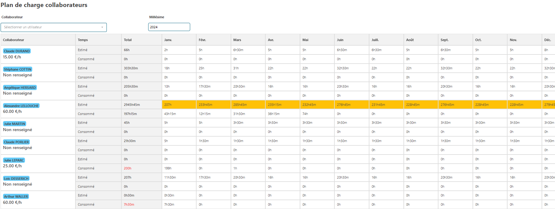The image size is (555, 209).
Task: Click Alexandre LELLOUCHE name badge
Action: pyautogui.click(x=21, y=106)
